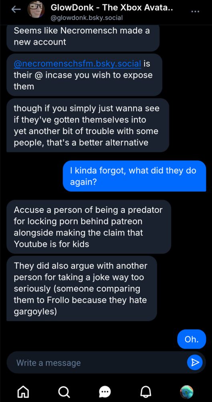Open the three-dot conversation options menu
This screenshot has height=402, width=212.
coord(196,11)
